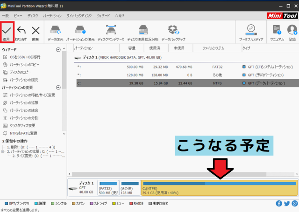This screenshot has height=212, width=299.
Task: Open the パーティションの復元 toolbar tool
Action: tap(80, 33)
